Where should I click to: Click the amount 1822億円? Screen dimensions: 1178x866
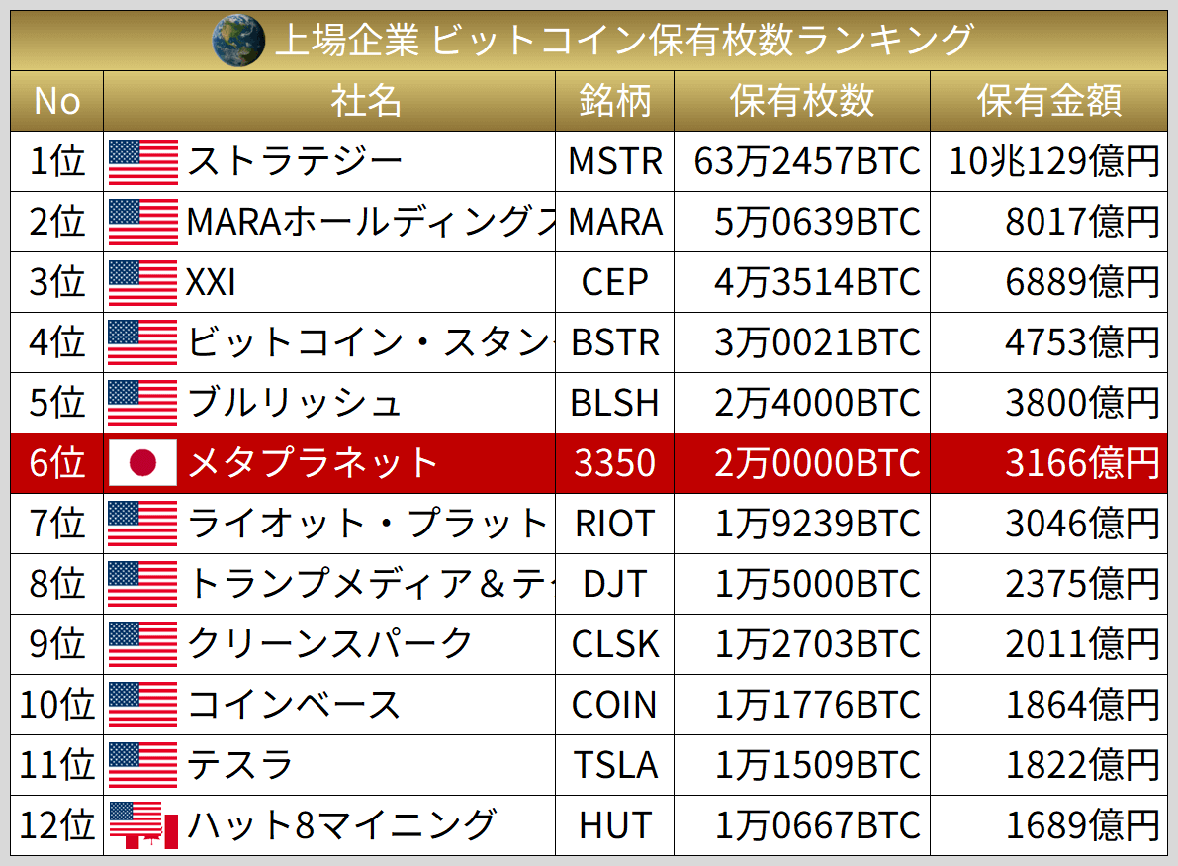pos(1083,765)
